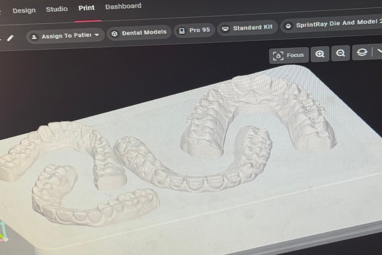Image resolution: width=382 pixels, height=255 pixels.
Task: Click the cube icon on Dental Models
Action: [x=115, y=33]
